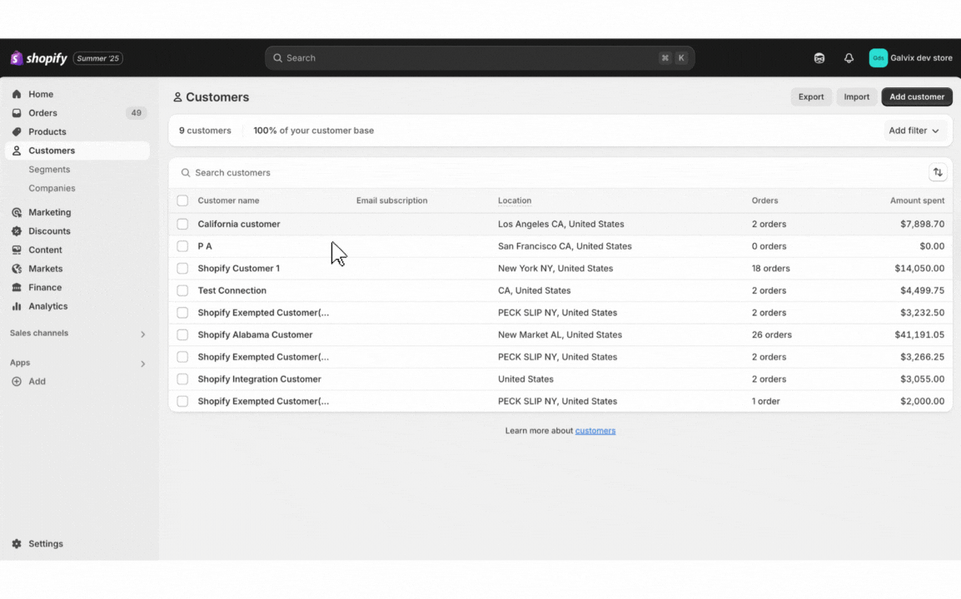Click the Marketing target icon

(17, 212)
